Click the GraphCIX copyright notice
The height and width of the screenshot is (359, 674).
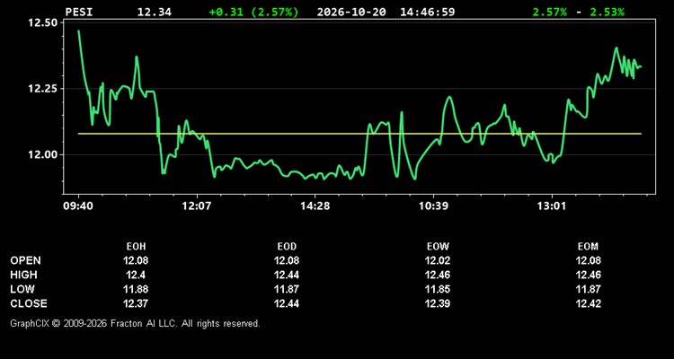tap(135, 323)
